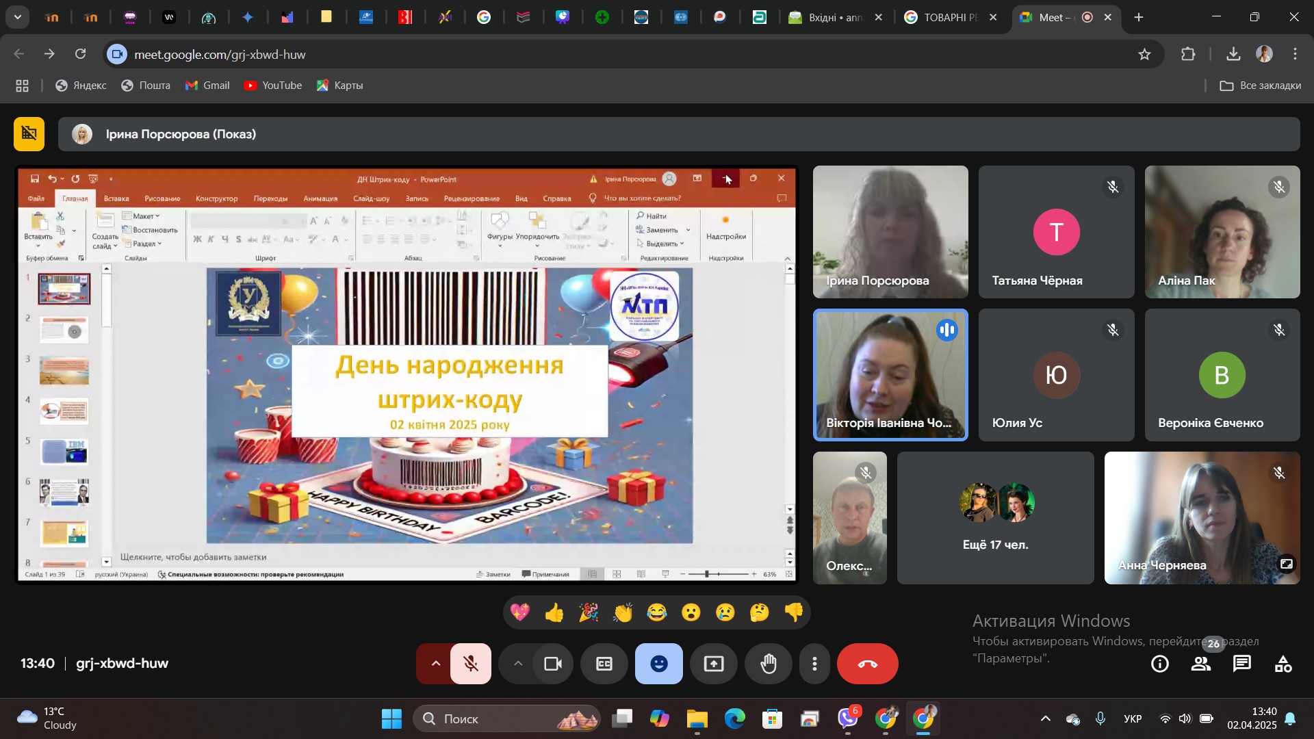
Task: Switch to the ТОВАРНІ browser tab
Action: tap(950, 18)
